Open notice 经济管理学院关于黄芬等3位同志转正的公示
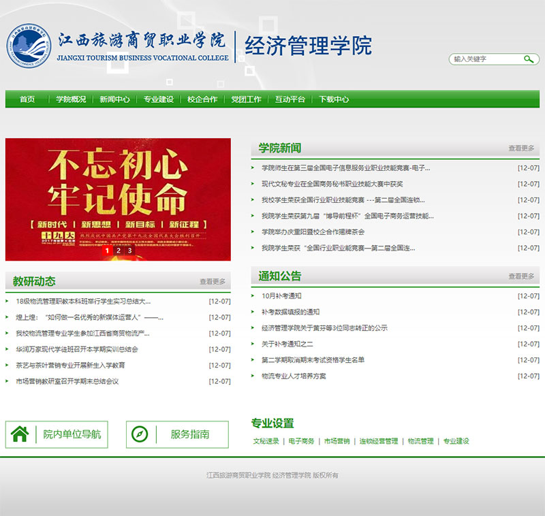The height and width of the screenshot is (516, 545). 324,328
